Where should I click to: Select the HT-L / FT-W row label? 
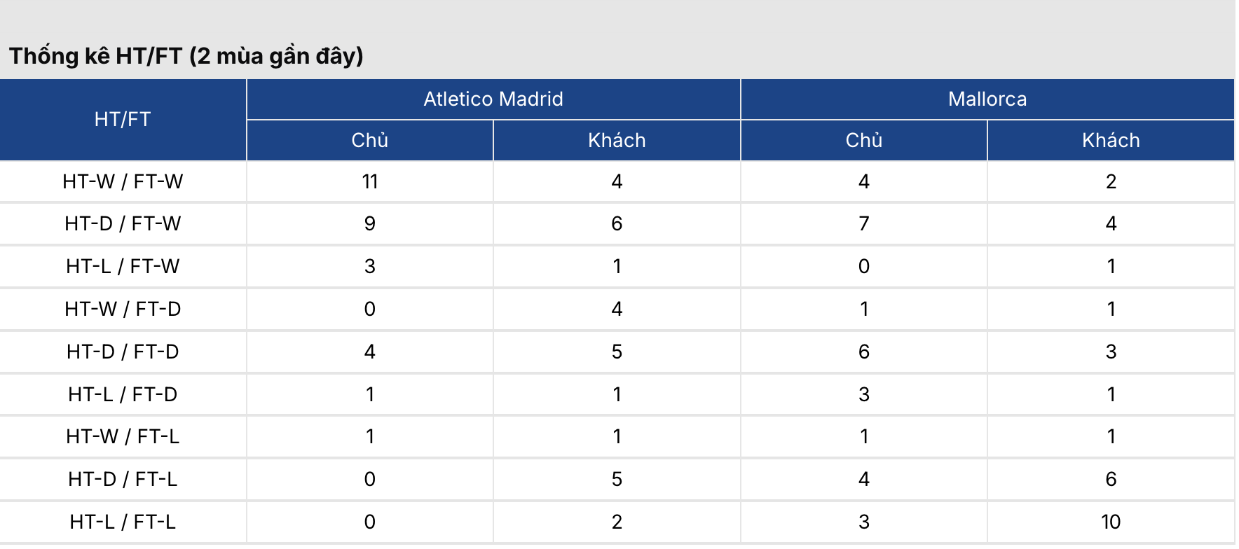(x=123, y=266)
